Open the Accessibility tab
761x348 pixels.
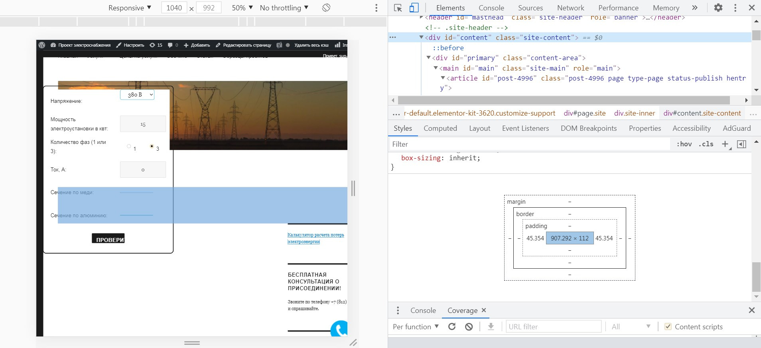click(692, 128)
